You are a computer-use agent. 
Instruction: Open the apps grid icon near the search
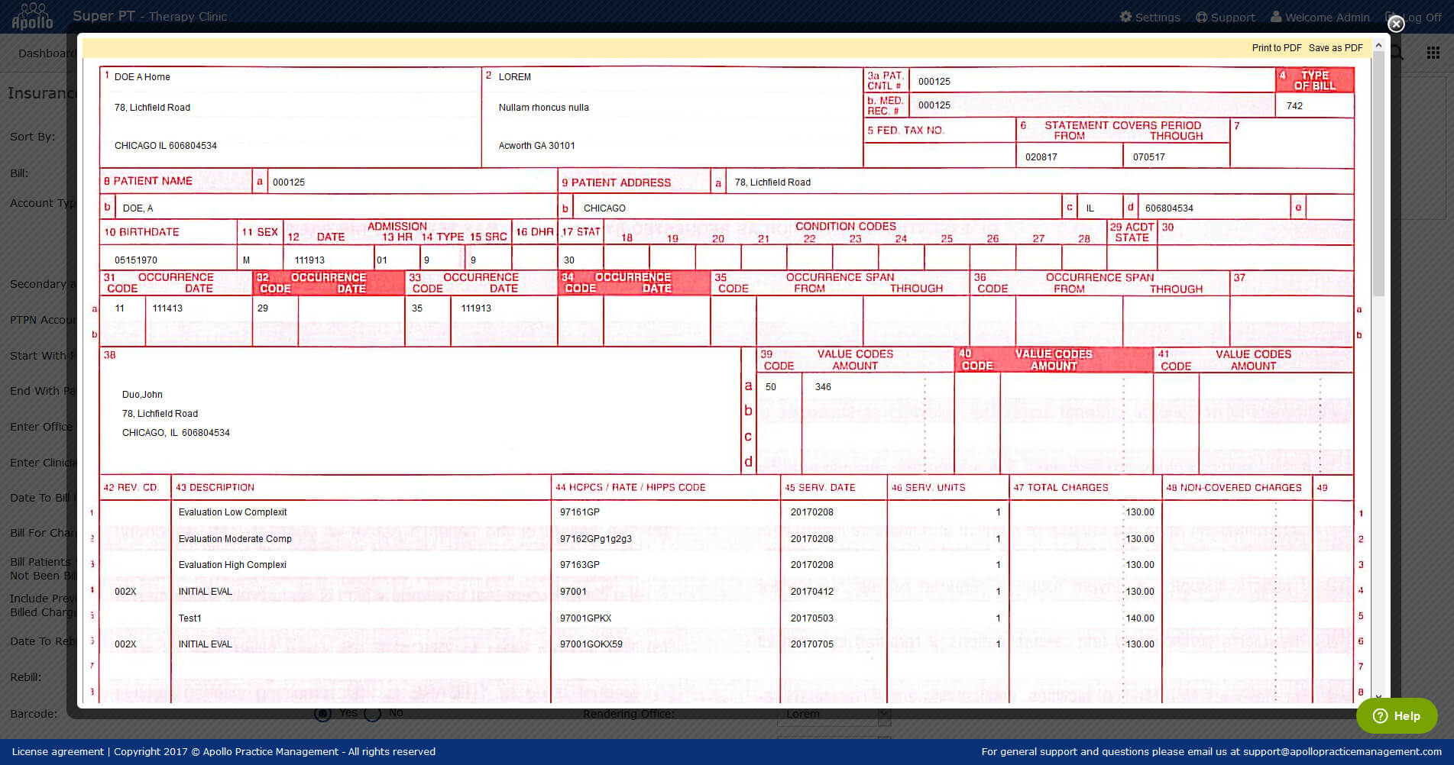tap(1433, 52)
